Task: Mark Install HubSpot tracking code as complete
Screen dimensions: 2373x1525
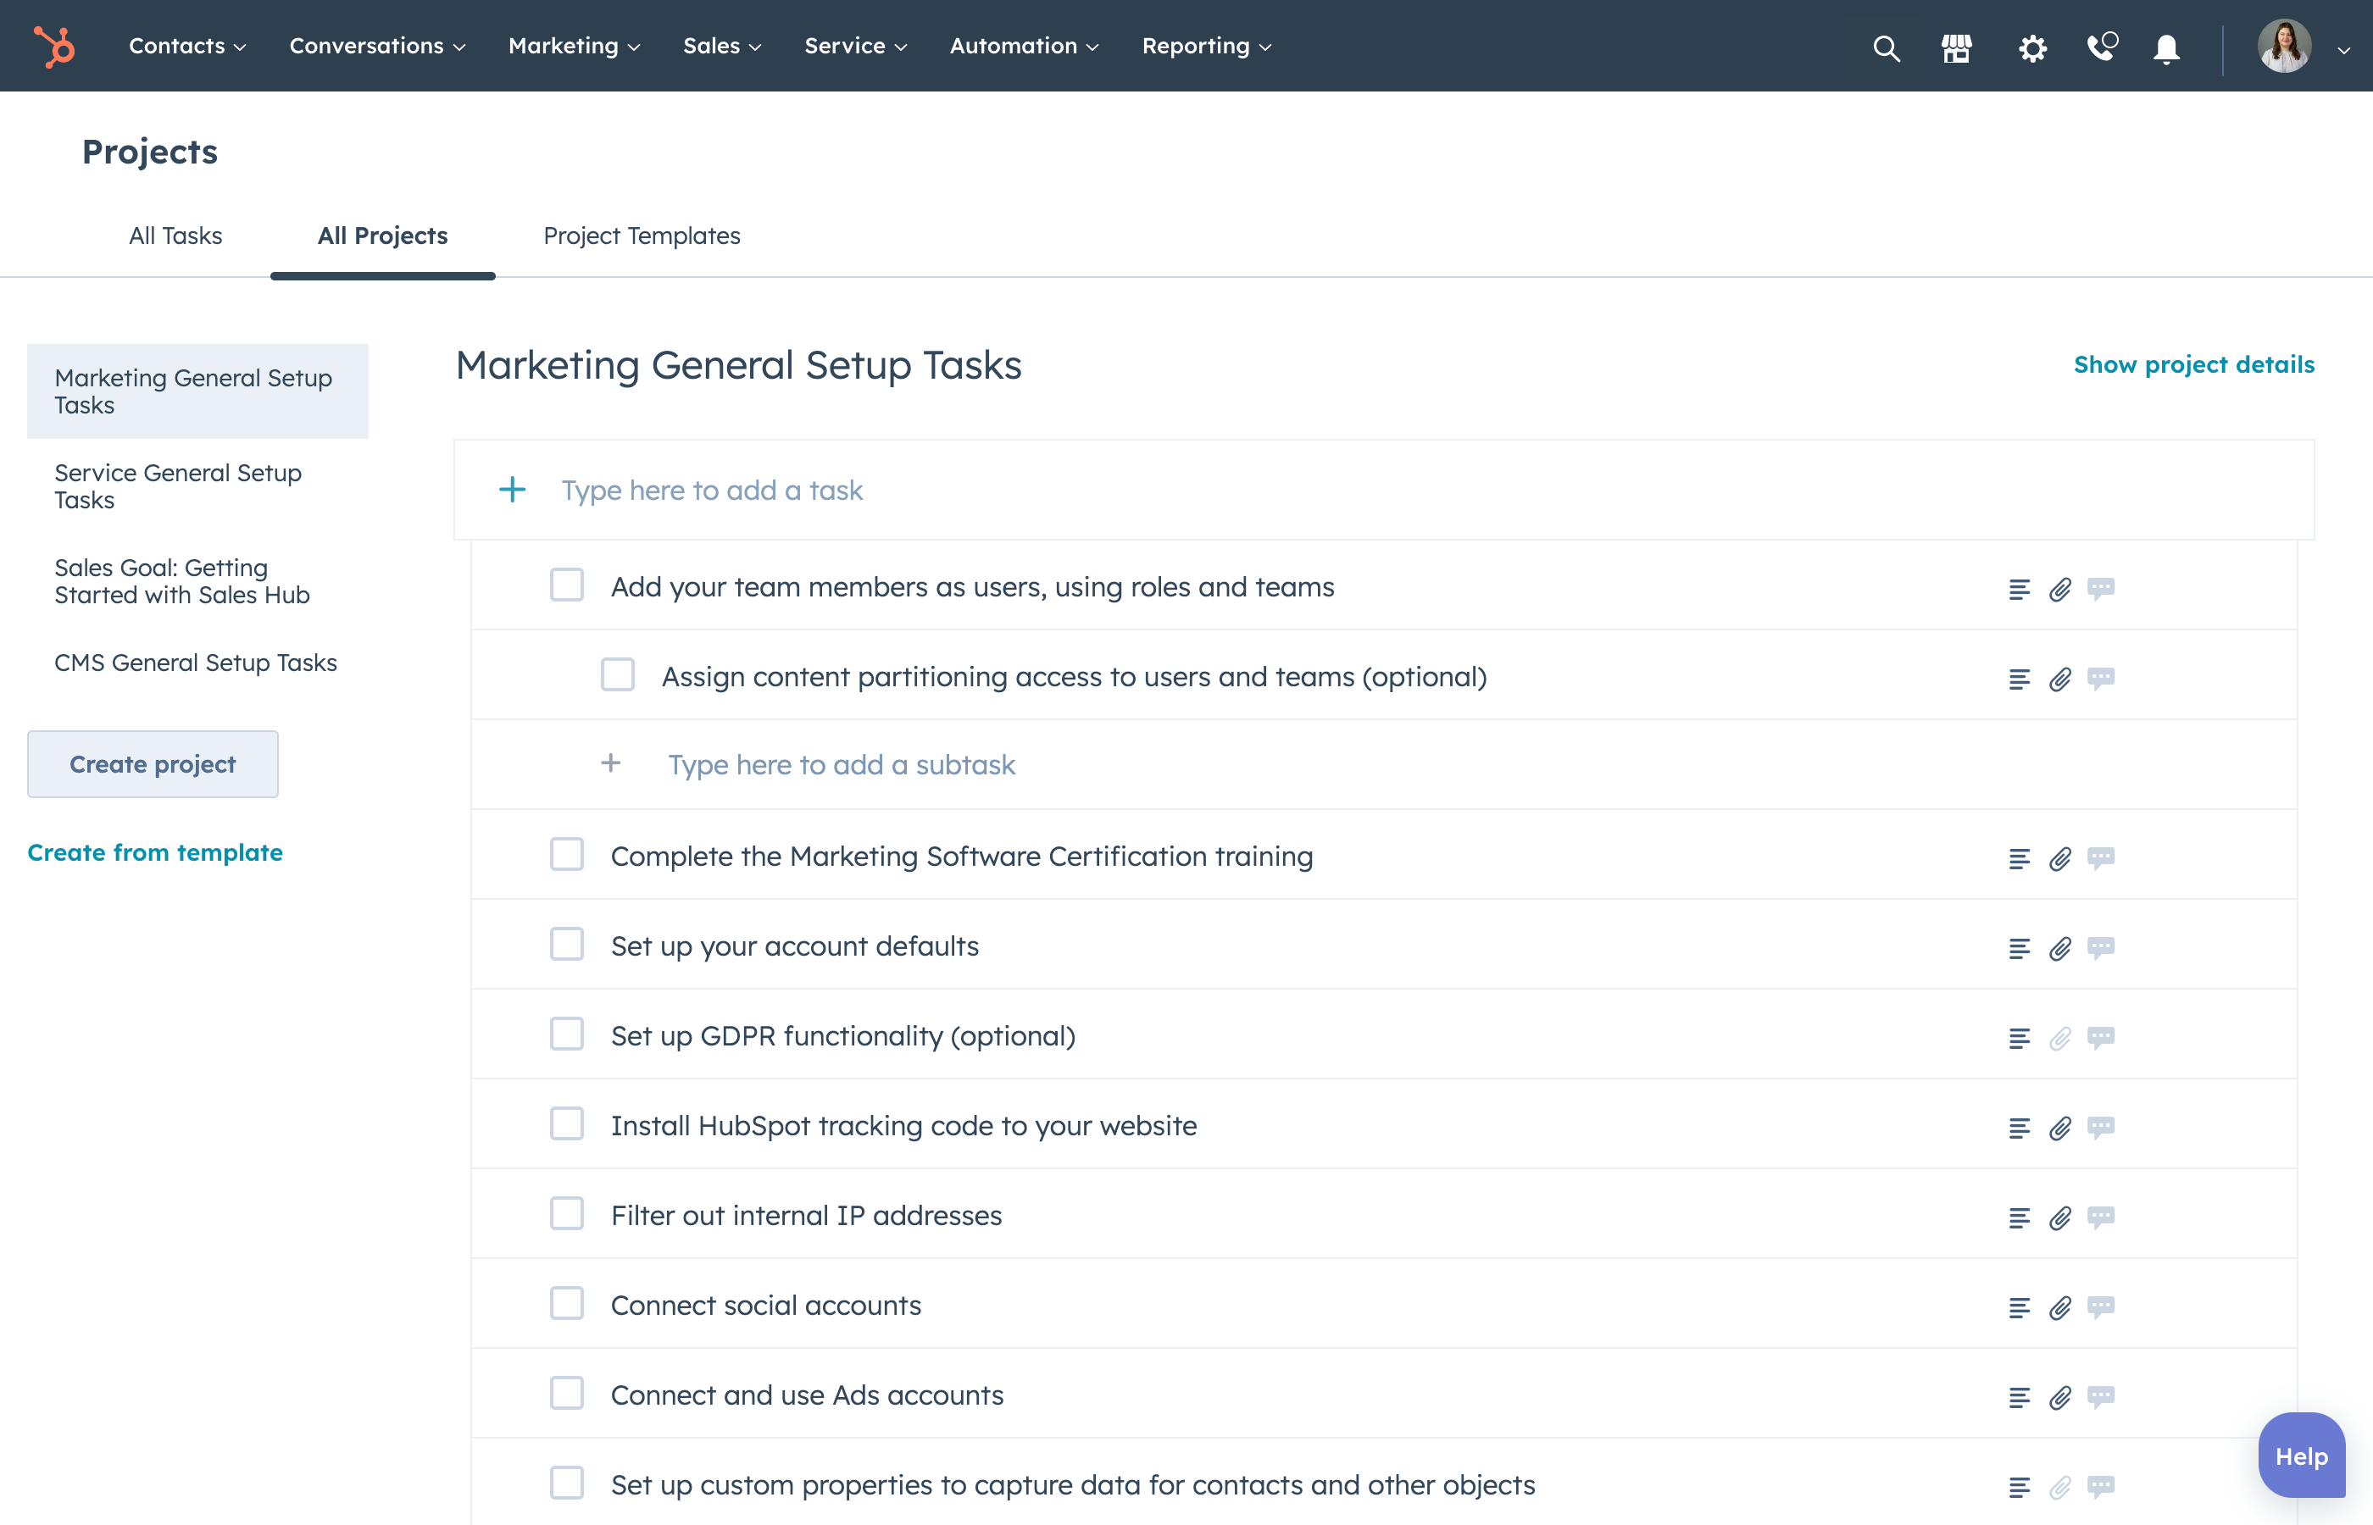Action: [566, 1124]
